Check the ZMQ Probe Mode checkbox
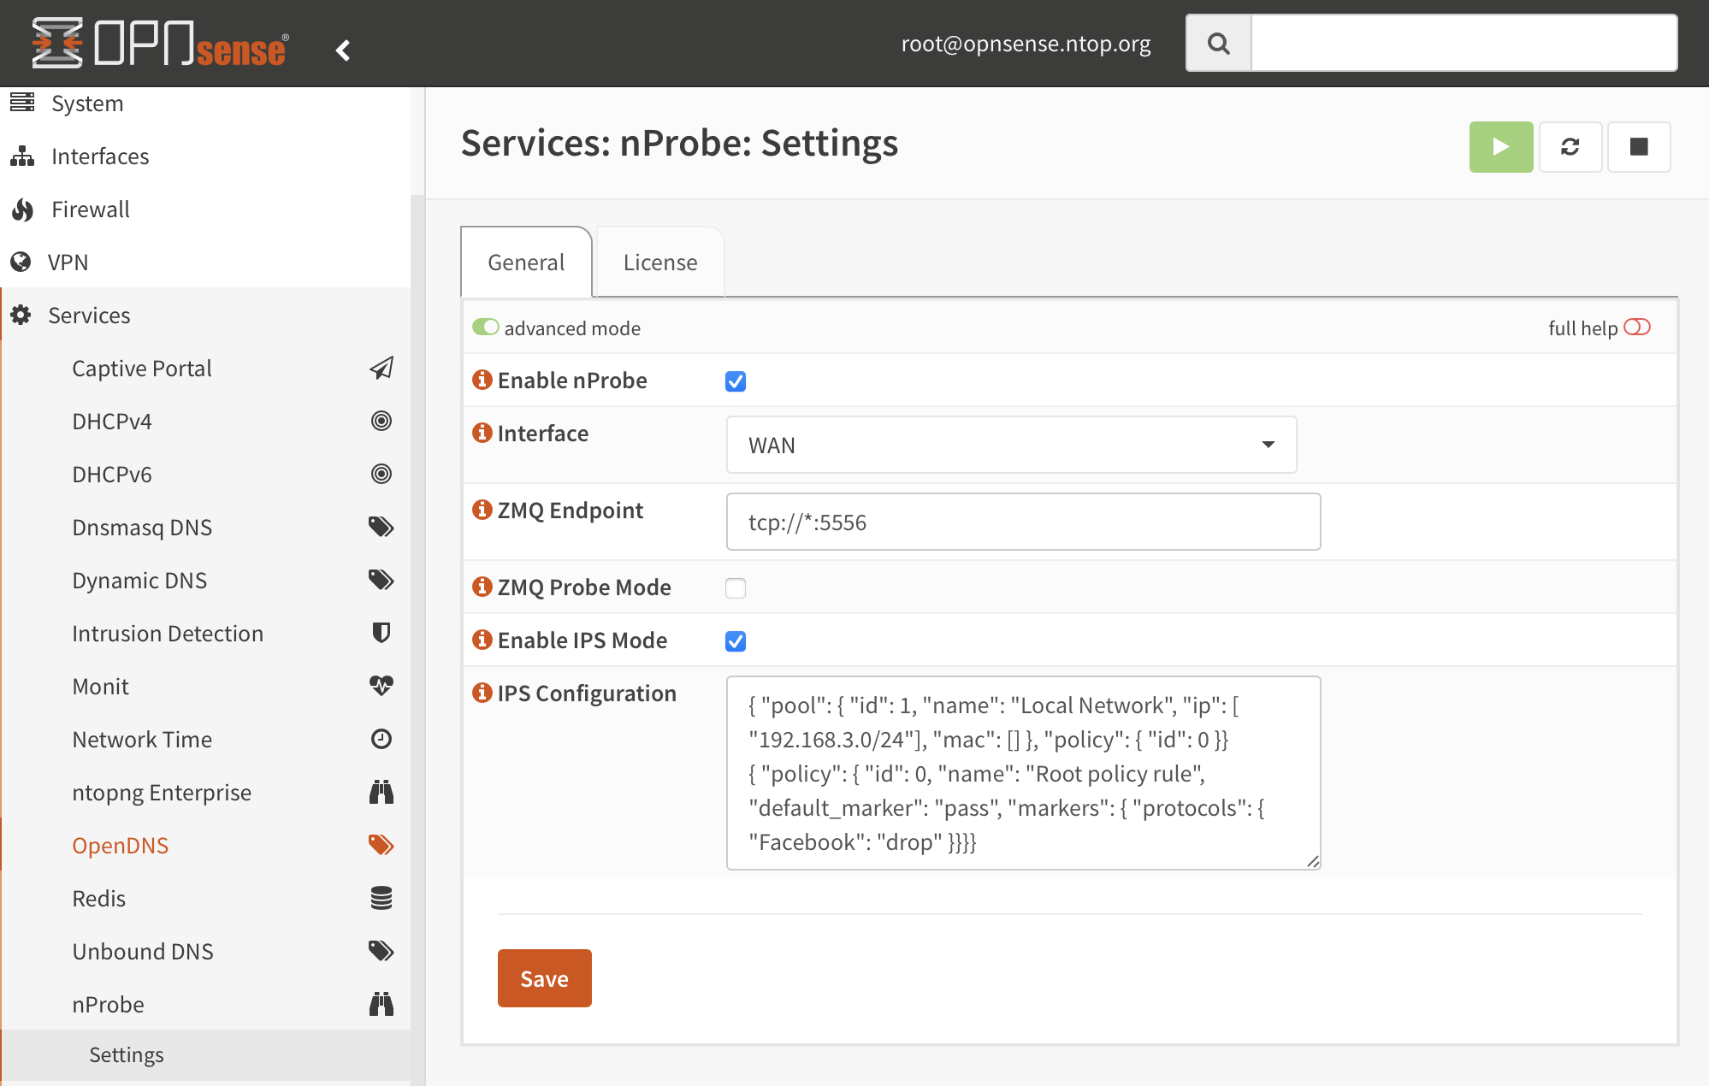The height and width of the screenshot is (1086, 1709). (736, 588)
